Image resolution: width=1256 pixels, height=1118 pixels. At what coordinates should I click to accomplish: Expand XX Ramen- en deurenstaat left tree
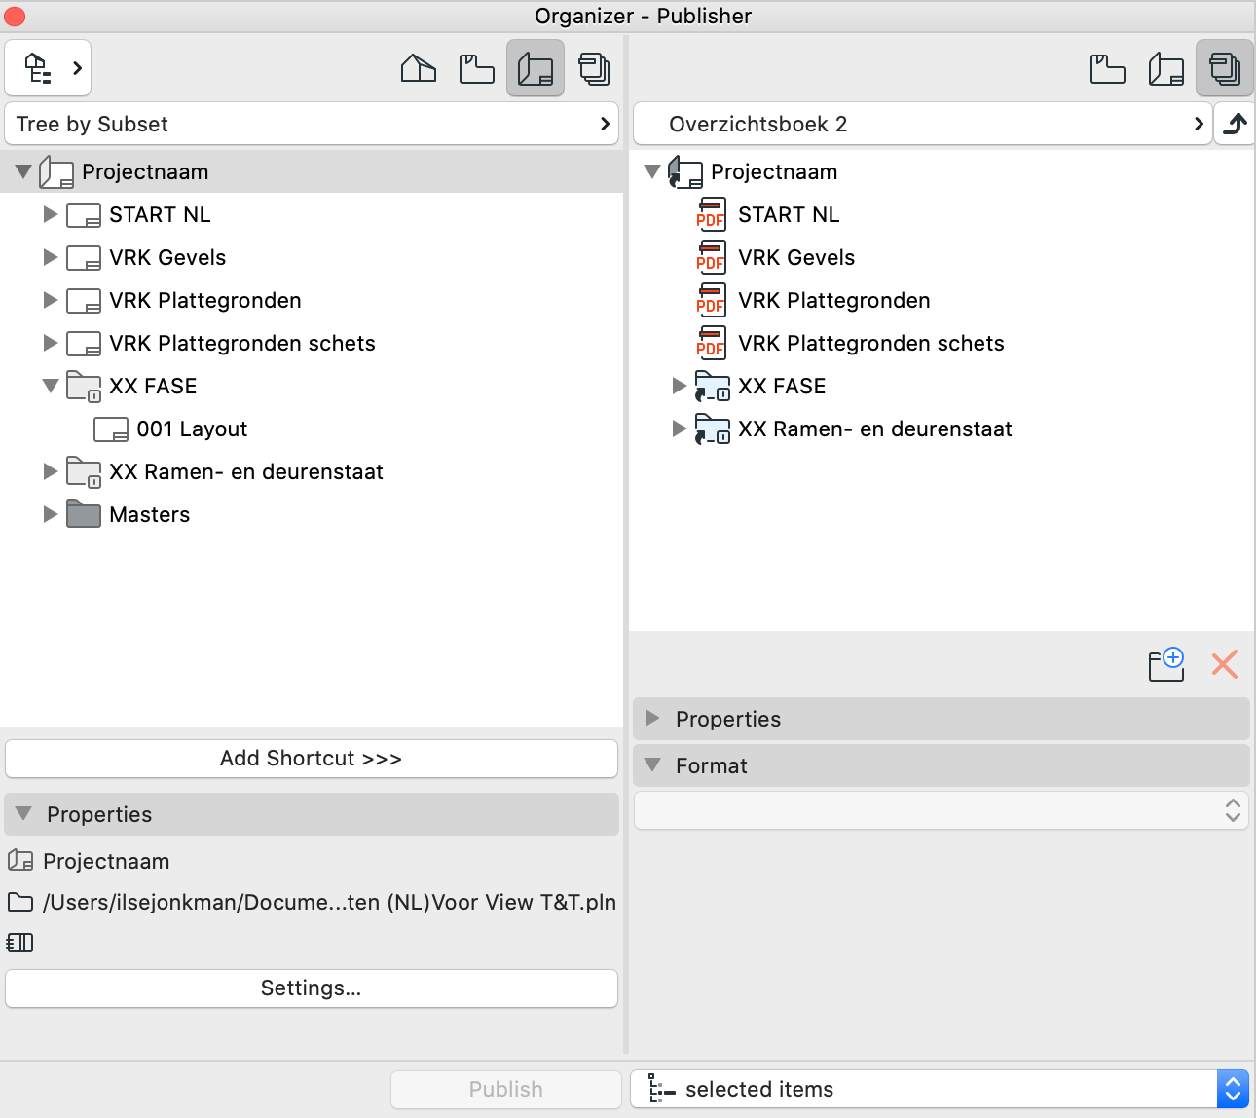51,471
